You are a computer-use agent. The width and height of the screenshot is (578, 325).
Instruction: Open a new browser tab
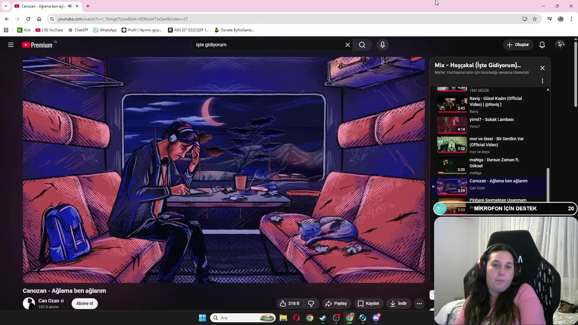(x=88, y=6)
